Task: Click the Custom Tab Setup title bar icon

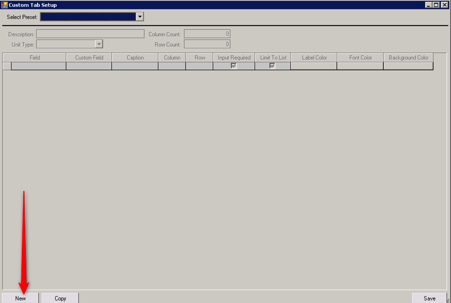Action: click(x=5, y=5)
